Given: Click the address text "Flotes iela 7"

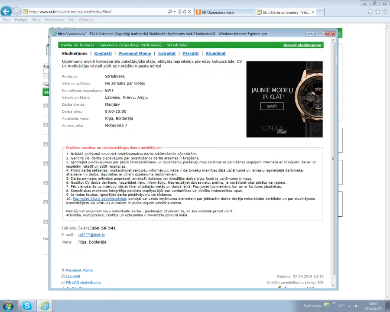Looking at the screenshot, I should click(x=116, y=125).
